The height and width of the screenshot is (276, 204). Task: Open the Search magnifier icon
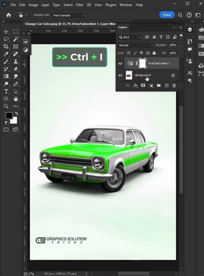pos(180,15)
